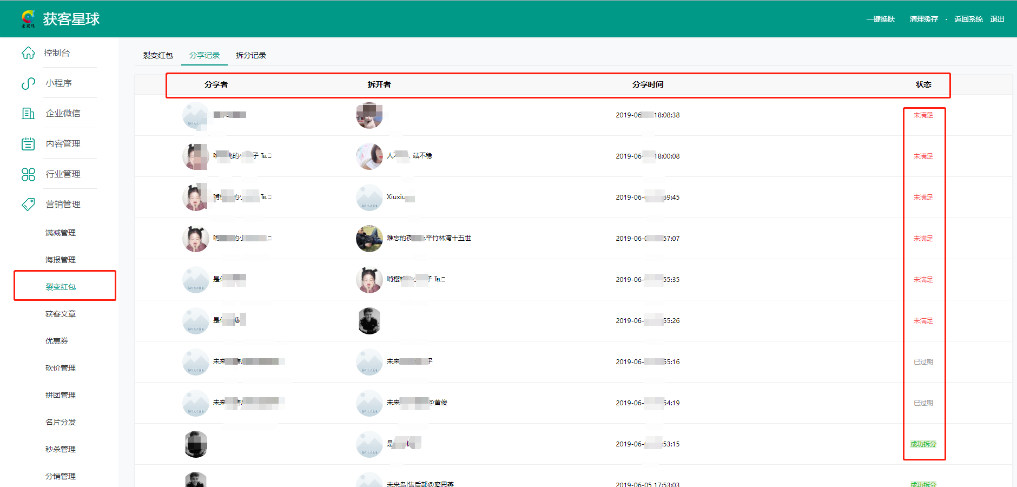Click 清理缓存 in the header
Screen dimensions: 1017x487
tap(923, 19)
